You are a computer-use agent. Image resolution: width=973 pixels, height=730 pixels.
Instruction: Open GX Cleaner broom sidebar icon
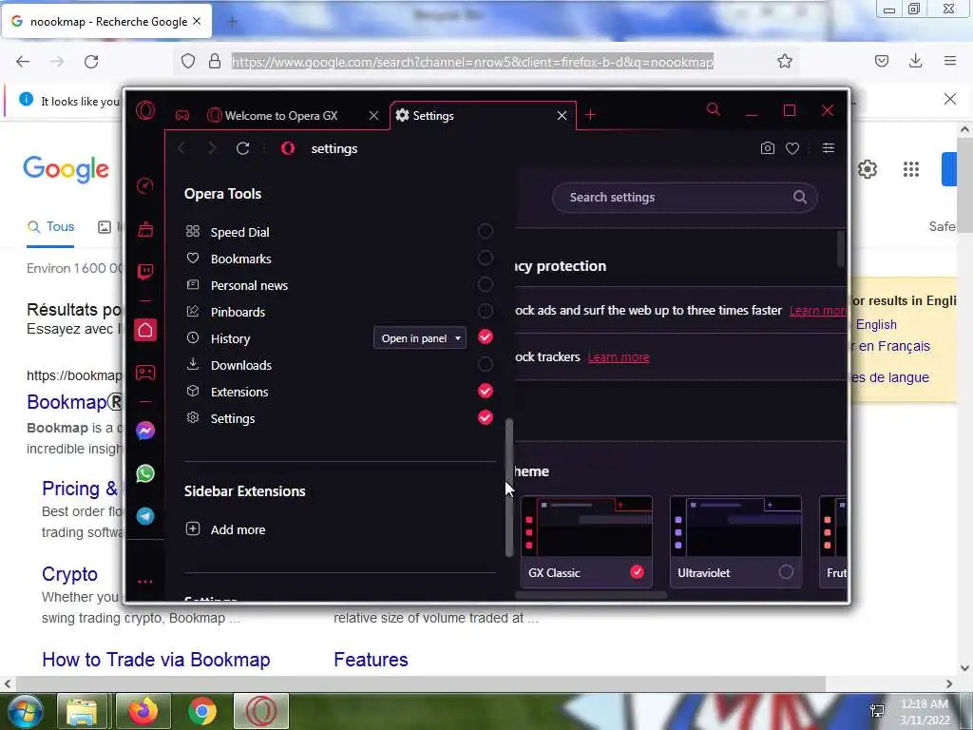[145, 229]
